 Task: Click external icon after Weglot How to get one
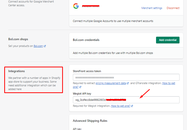point(132,106)
